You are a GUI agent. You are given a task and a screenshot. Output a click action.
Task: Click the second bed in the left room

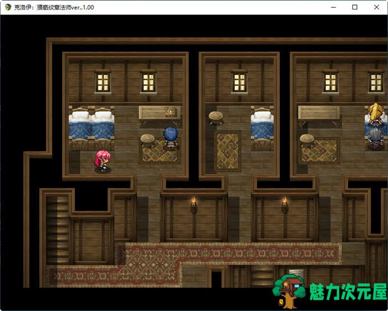click(x=103, y=129)
